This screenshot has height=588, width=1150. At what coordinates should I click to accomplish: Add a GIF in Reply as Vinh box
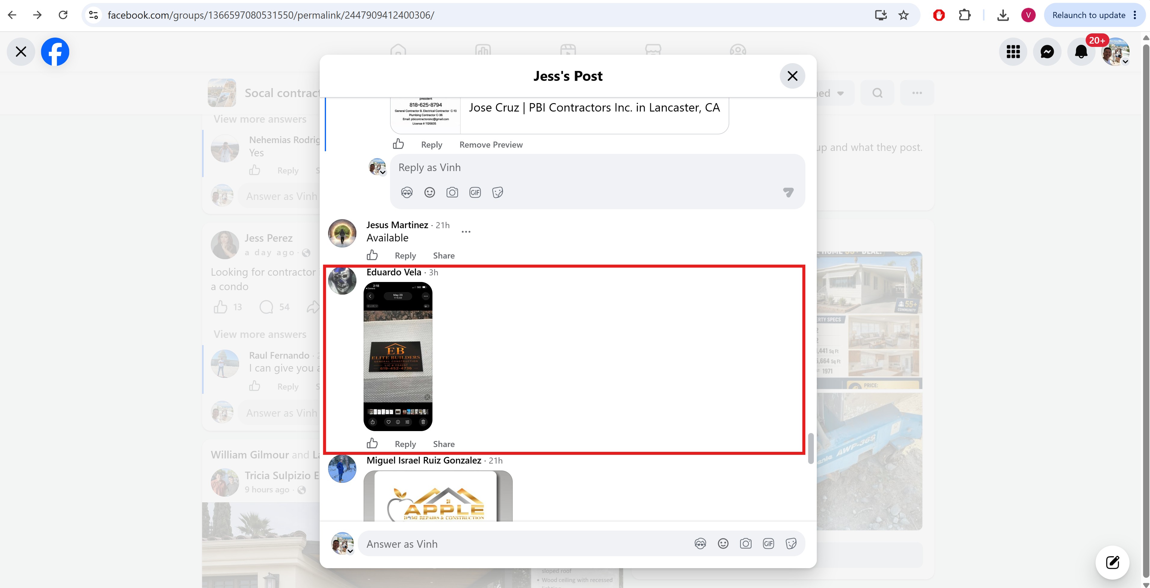click(475, 192)
